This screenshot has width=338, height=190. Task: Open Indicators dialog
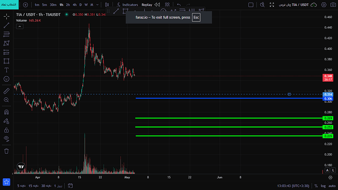pos(127,5)
